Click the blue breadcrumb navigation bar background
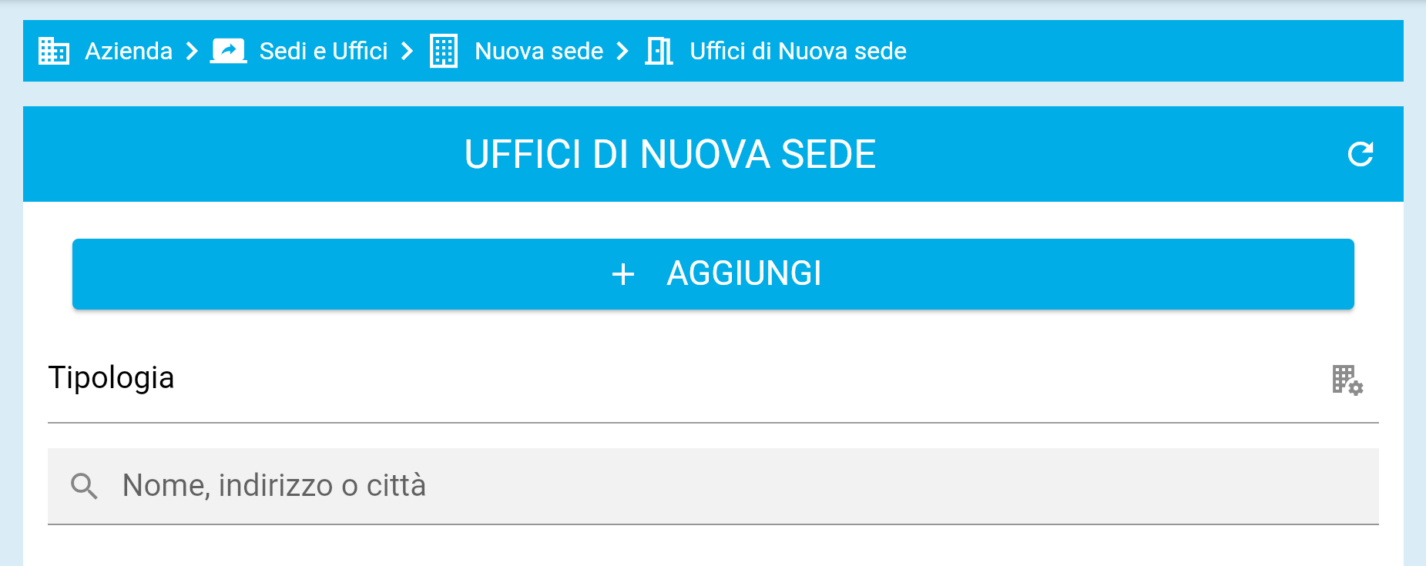This screenshot has width=1426, height=566. 1156,51
